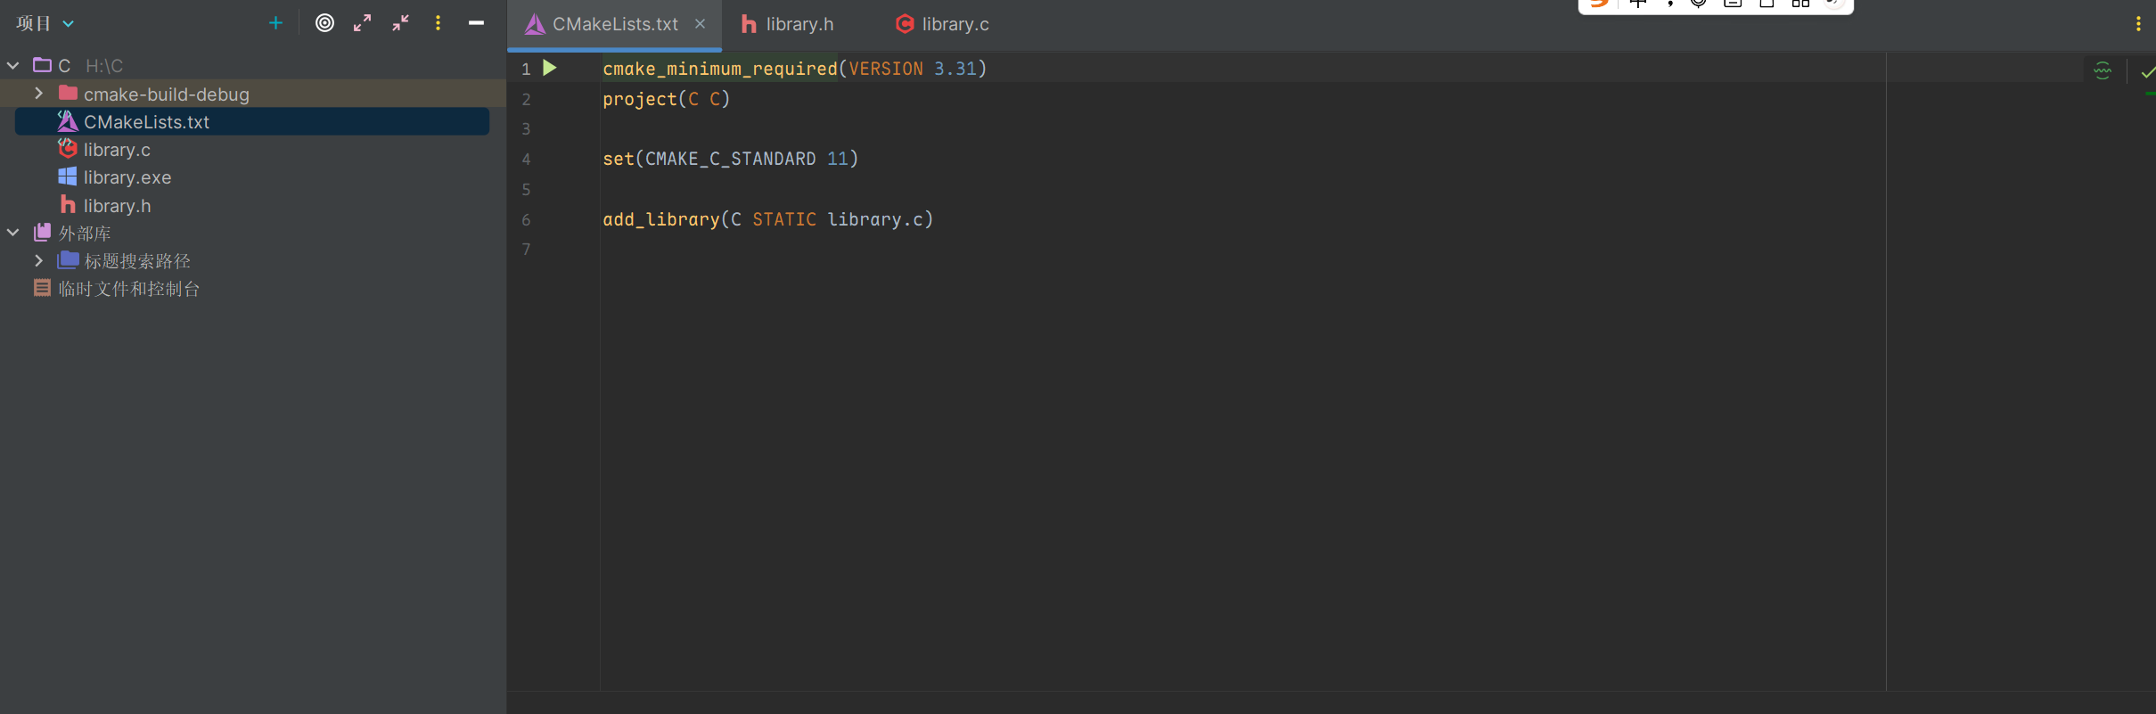The image size is (2156, 714).
Task: Click the AI assistant swirl icon in editor
Action: pyautogui.click(x=2103, y=70)
